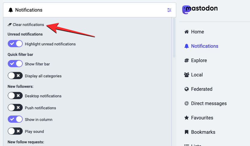Click the Highlight unread notifications label

pos(50,44)
